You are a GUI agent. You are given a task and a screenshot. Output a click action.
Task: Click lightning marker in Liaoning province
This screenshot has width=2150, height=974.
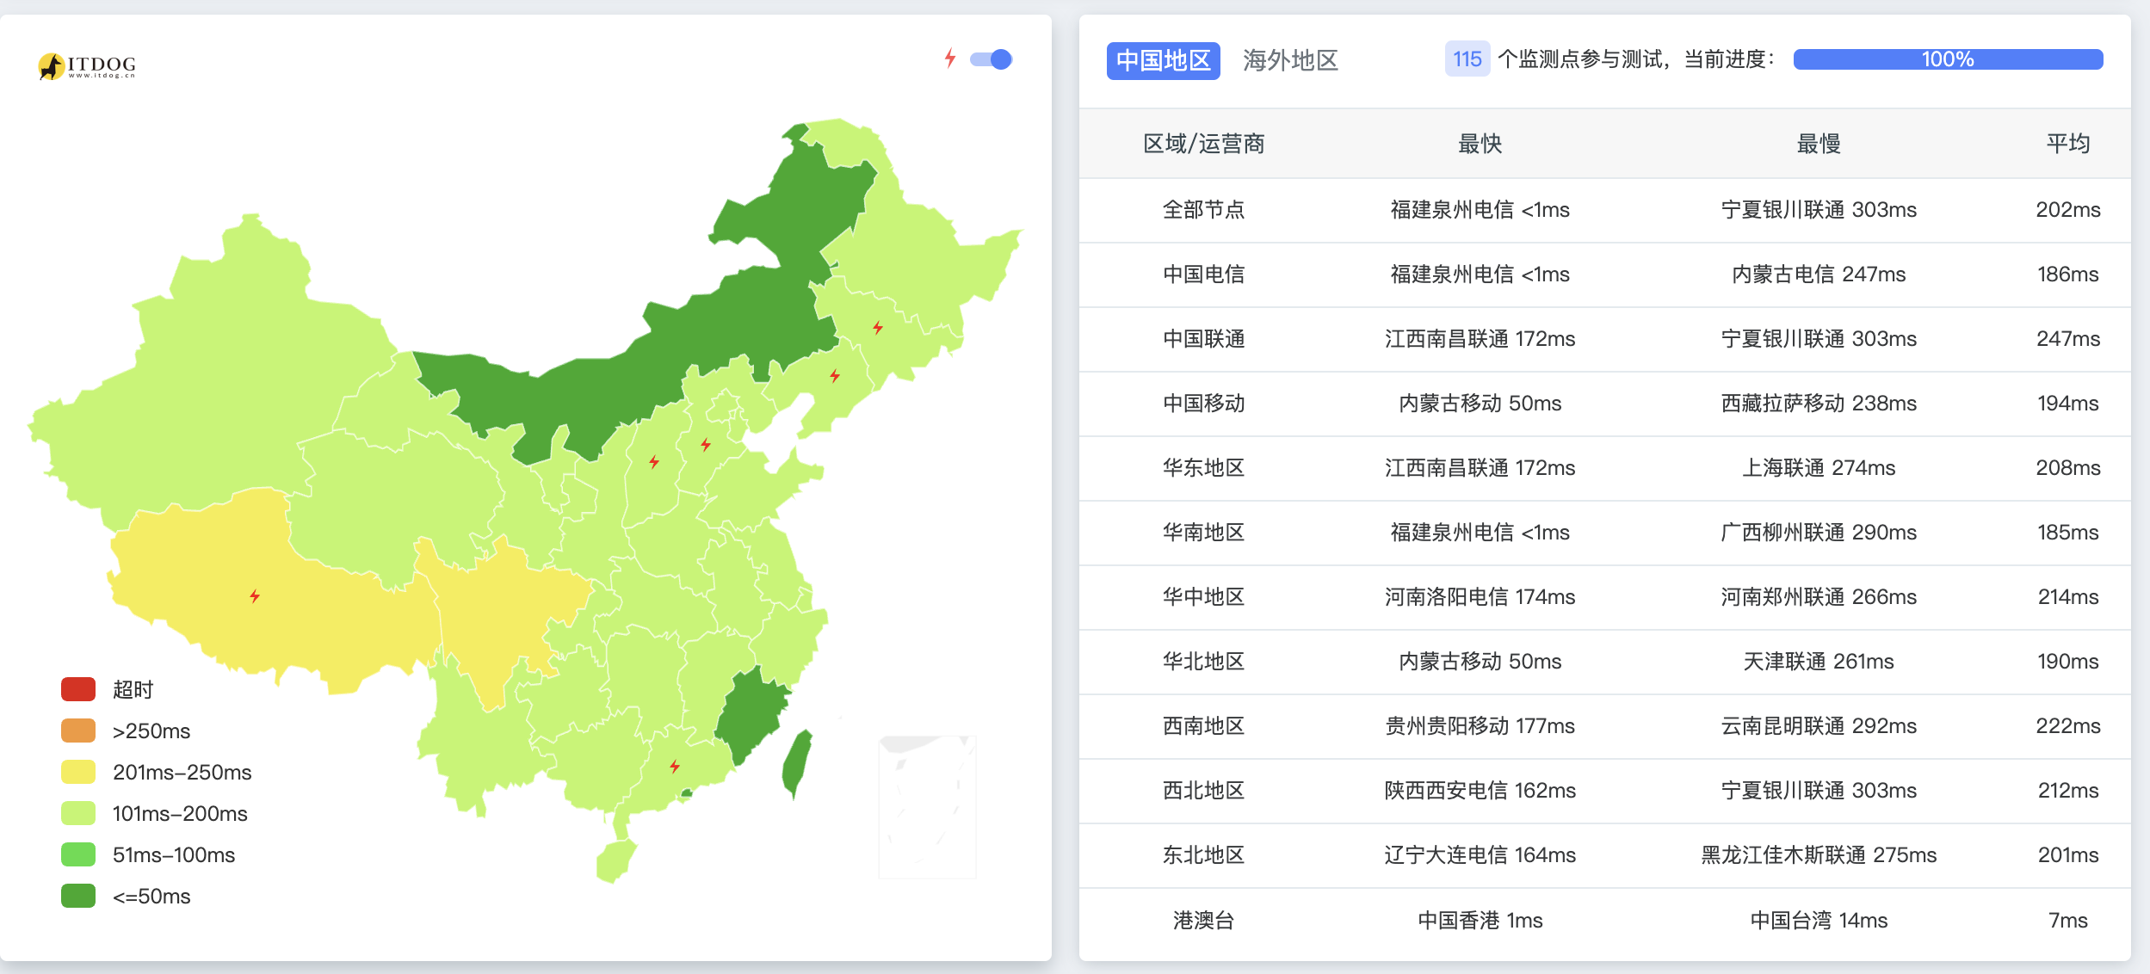coord(835,375)
